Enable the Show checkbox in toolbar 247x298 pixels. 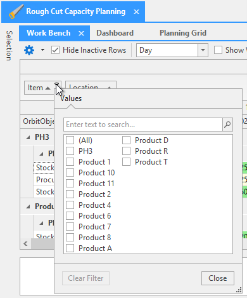218,50
